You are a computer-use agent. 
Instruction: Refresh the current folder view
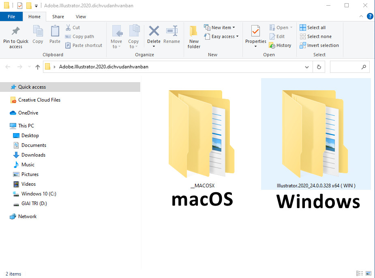[x=319, y=67]
